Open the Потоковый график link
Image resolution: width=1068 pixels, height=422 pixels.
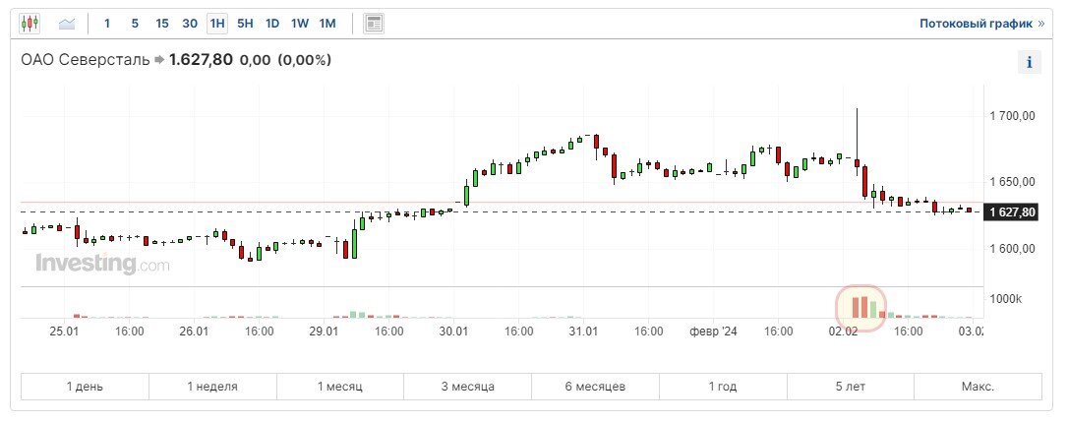pyautogui.click(x=981, y=24)
